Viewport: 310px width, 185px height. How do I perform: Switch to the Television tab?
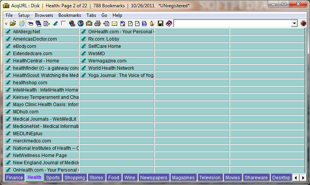pos(210,177)
